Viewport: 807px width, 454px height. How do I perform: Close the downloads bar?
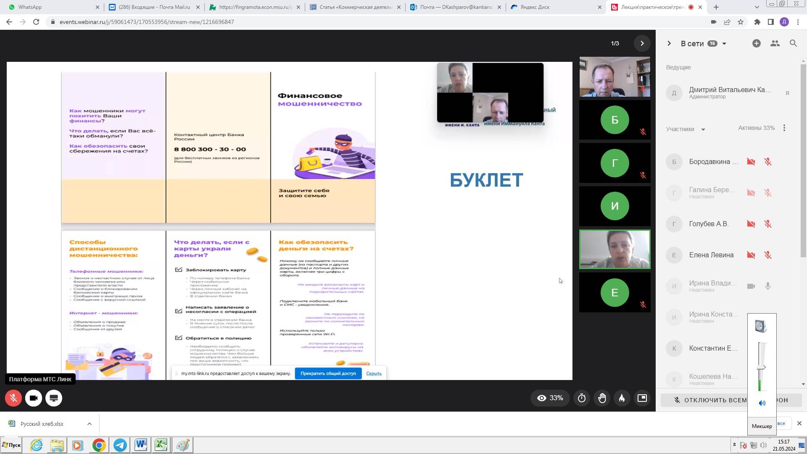click(x=799, y=423)
